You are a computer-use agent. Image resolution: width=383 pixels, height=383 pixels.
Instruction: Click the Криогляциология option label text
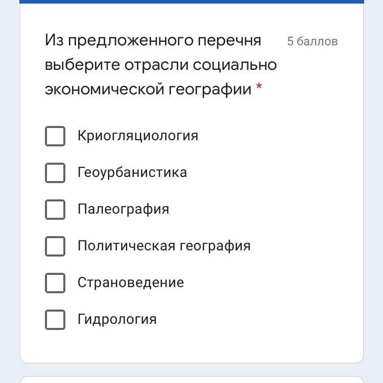137,136
